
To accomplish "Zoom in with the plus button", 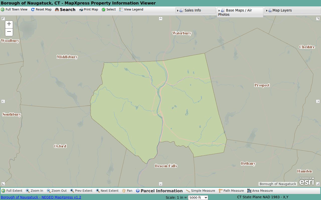I will [9, 24].
